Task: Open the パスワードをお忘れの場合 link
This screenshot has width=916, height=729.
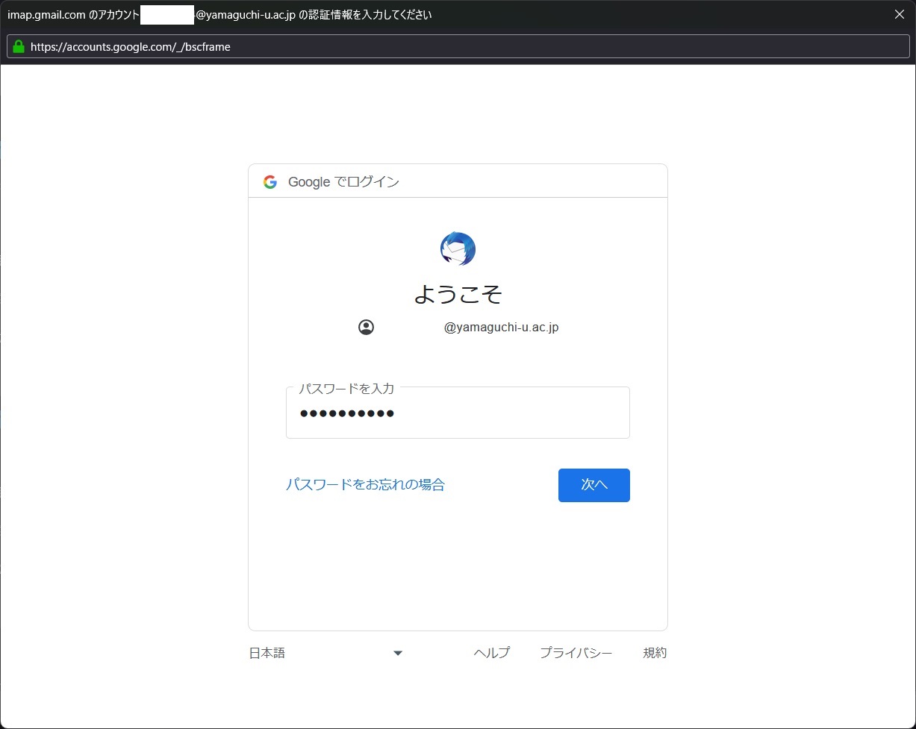Action: pyautogui.click(x=365, y=484)
